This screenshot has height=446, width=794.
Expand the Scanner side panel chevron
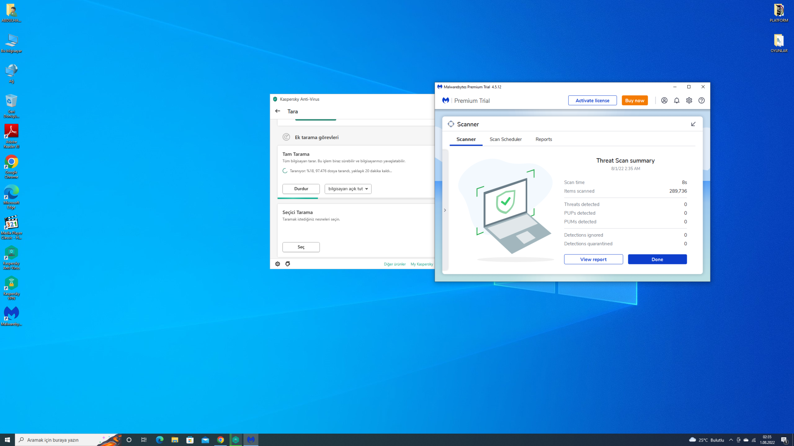445,210
